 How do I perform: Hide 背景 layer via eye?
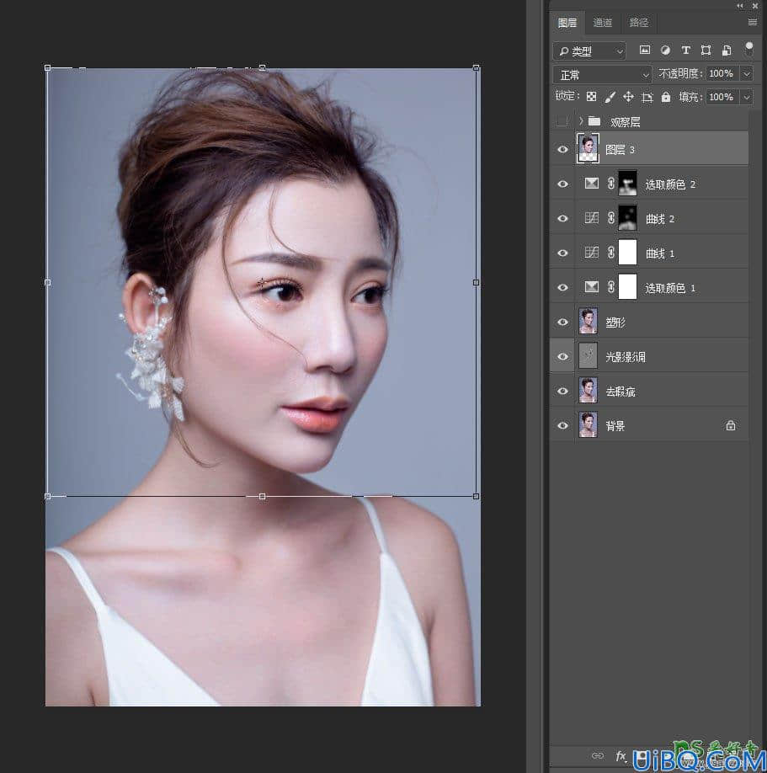[562, 425]
